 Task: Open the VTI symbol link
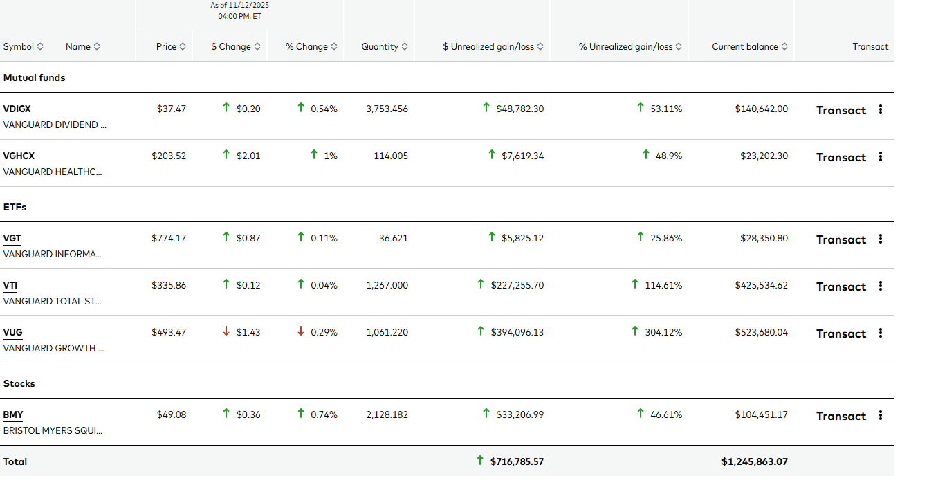coord(10,285)
